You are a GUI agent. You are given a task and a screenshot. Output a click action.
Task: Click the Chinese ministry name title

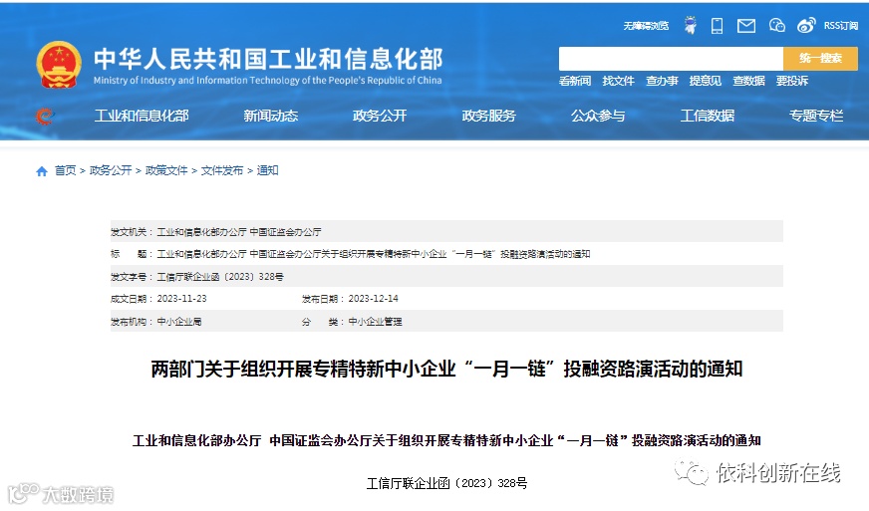point(268,59)
